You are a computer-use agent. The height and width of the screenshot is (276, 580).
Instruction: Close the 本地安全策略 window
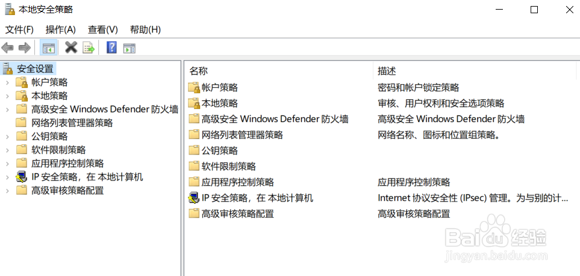pos(570,10)
